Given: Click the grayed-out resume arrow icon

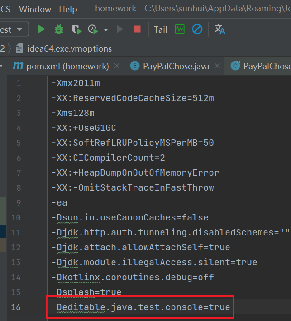Looking at the screenshot, I should coord(120,29).
